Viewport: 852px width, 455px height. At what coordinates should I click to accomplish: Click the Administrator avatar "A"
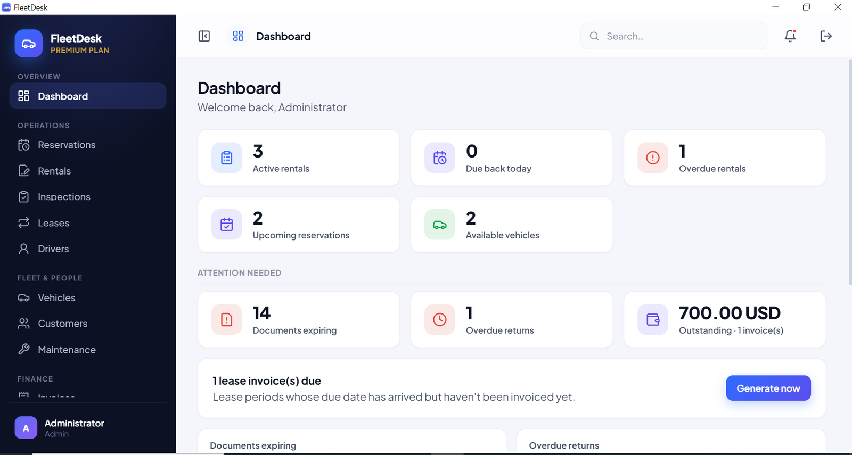[26, 428]
